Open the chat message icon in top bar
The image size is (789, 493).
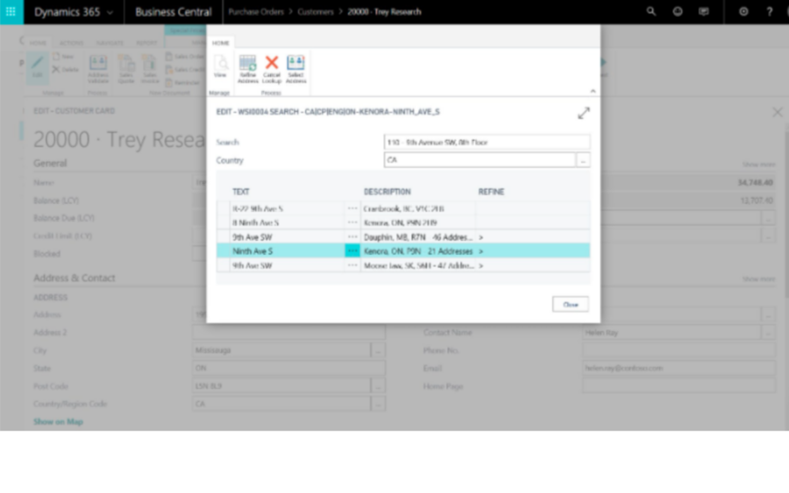704,11
